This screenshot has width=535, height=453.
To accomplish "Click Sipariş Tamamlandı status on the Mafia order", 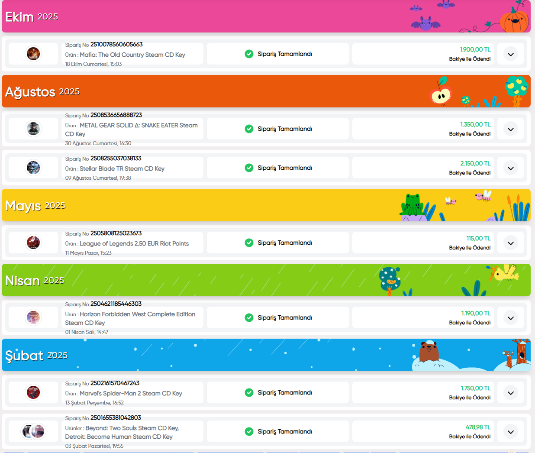I will 285,54.
